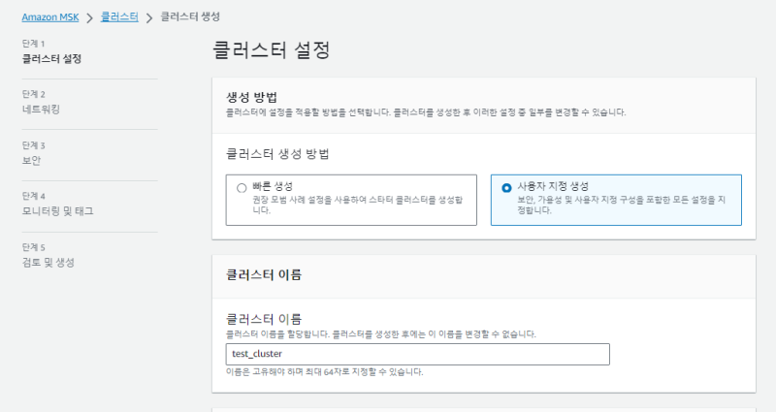This screenshot has width=776, height=412.
Task: Select the 사용자 지정 생성 radio button
Action: [506, 188]
